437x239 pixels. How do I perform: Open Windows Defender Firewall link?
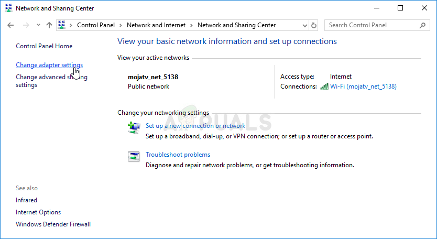point(53,224)
